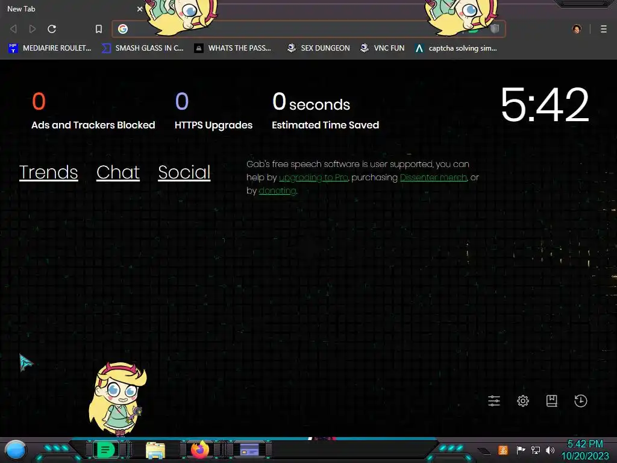The width and height of the screenshot is (617, 463).
Task: Go back using the back arrow
Action: 13,29
